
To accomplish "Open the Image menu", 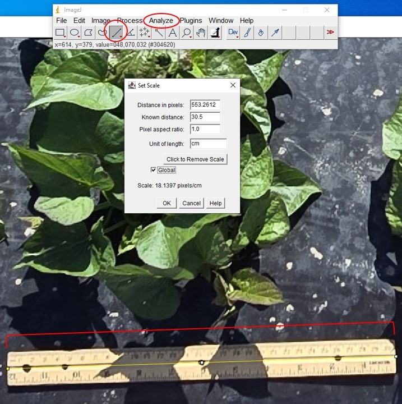I will coord(101,20).
